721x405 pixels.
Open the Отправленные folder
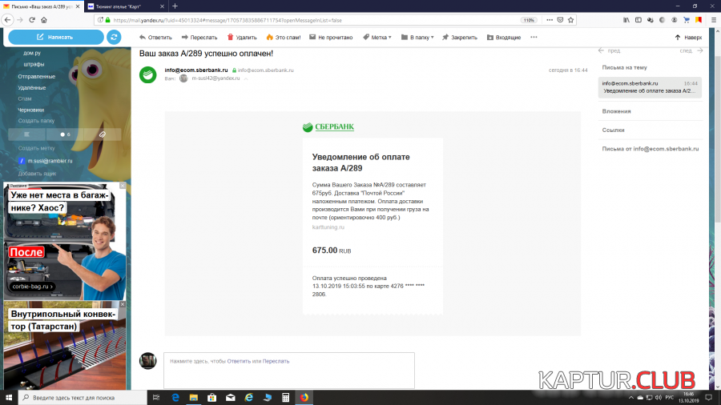(x=37, y=76)
